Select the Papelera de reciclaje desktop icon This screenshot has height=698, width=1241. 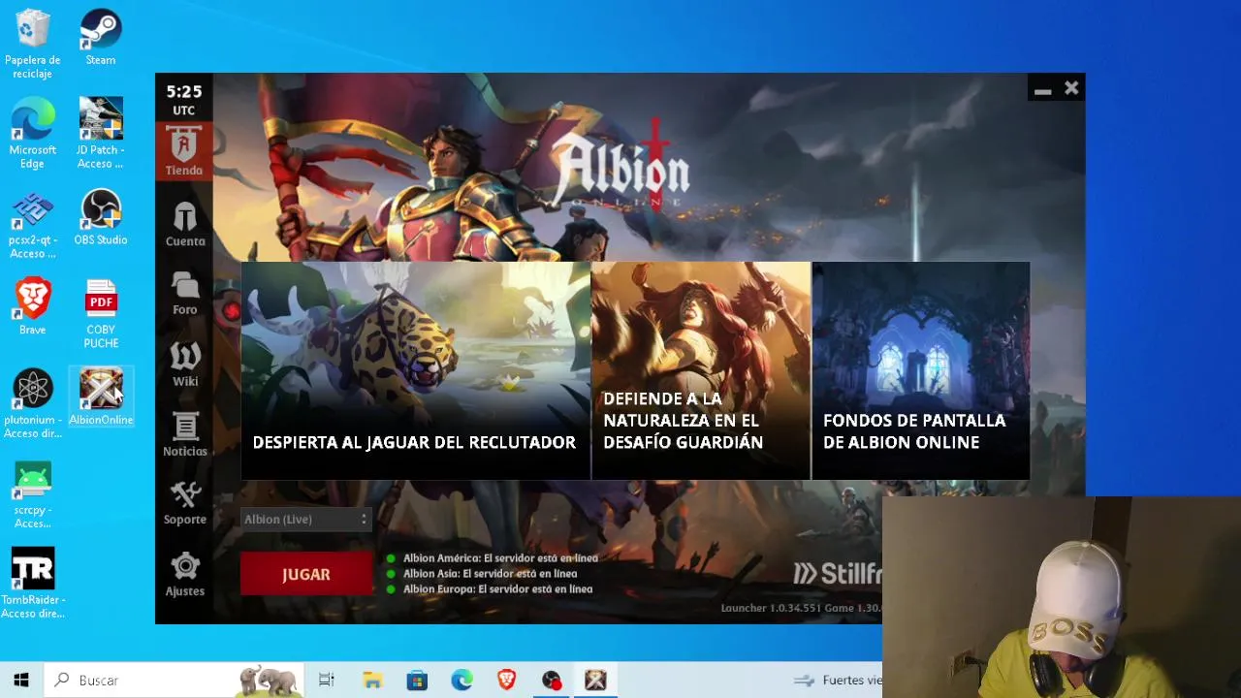pyautogui.click(x=33, y=45)
